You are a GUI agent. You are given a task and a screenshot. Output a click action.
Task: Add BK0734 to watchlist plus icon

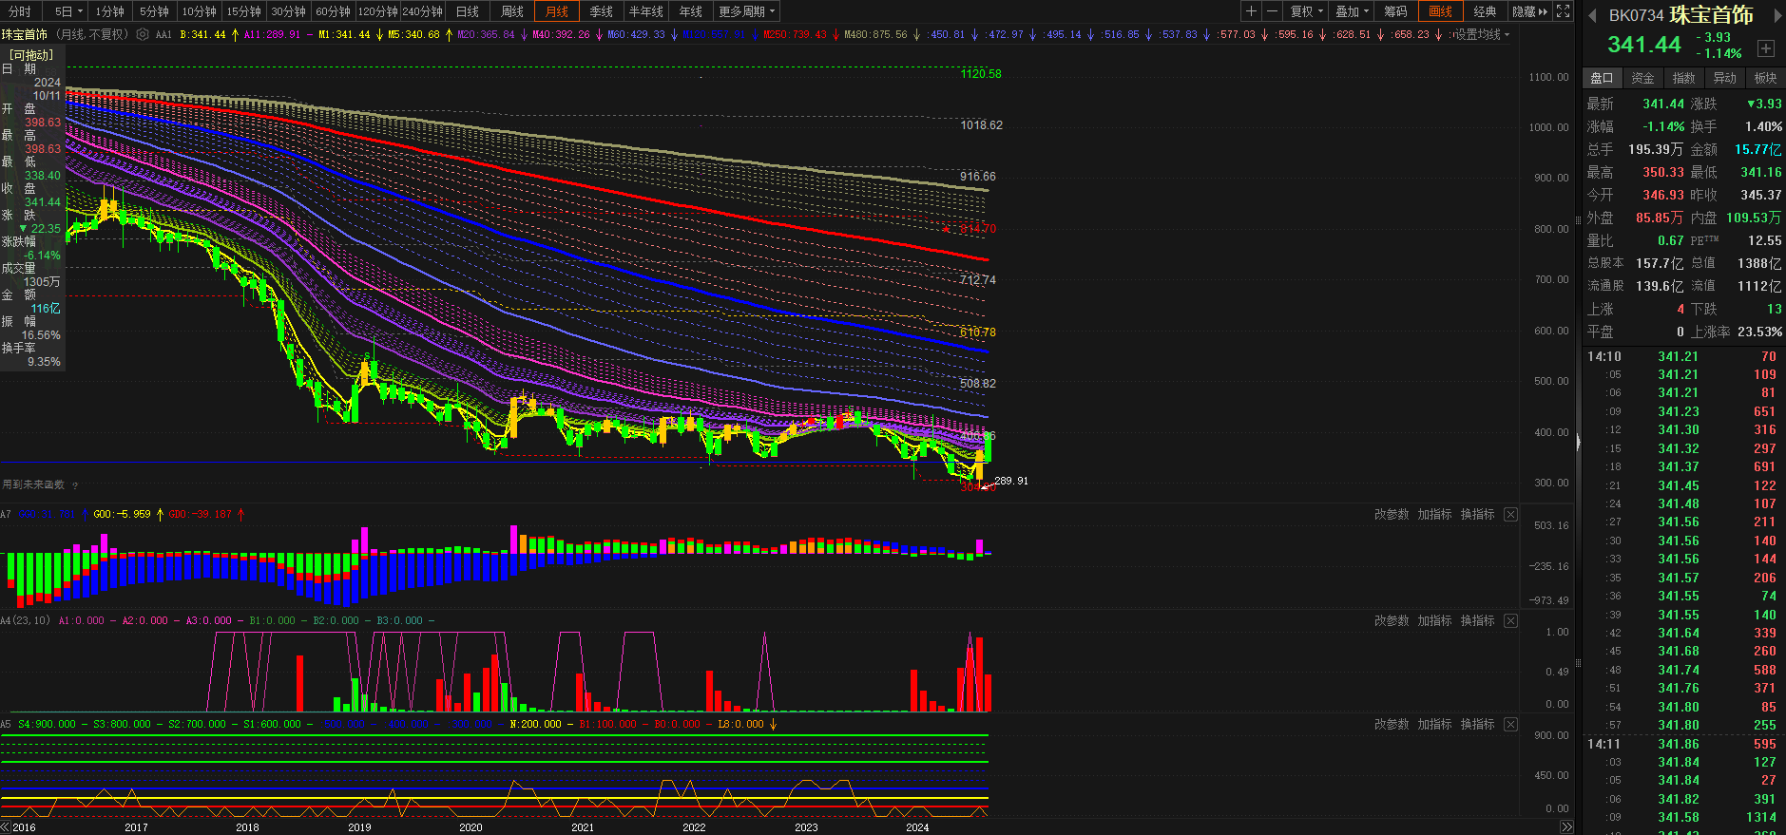tap(1766, 48)
